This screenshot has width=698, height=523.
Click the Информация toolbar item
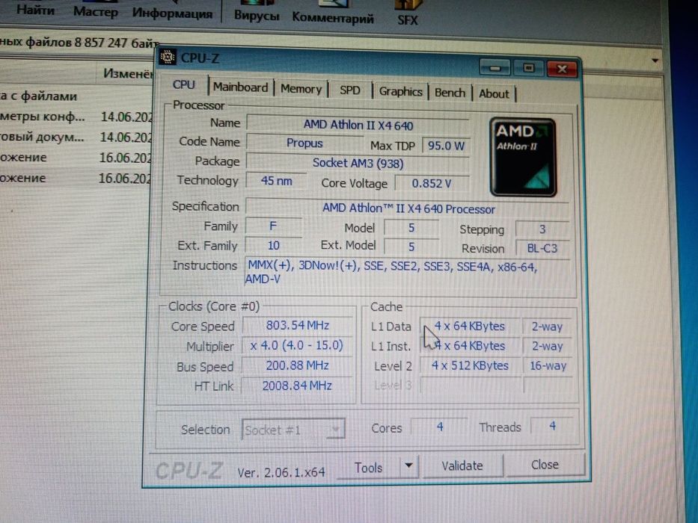172,13
